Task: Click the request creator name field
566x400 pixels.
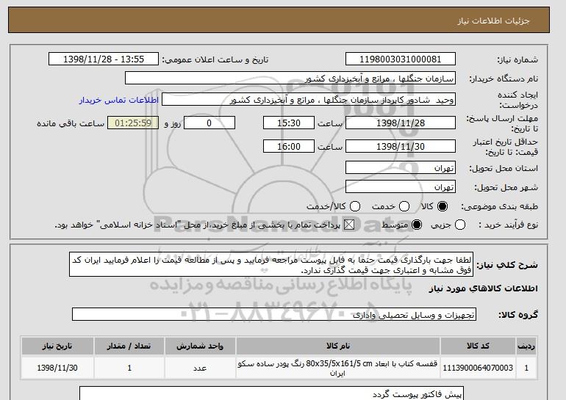Action: pos(309,100)
